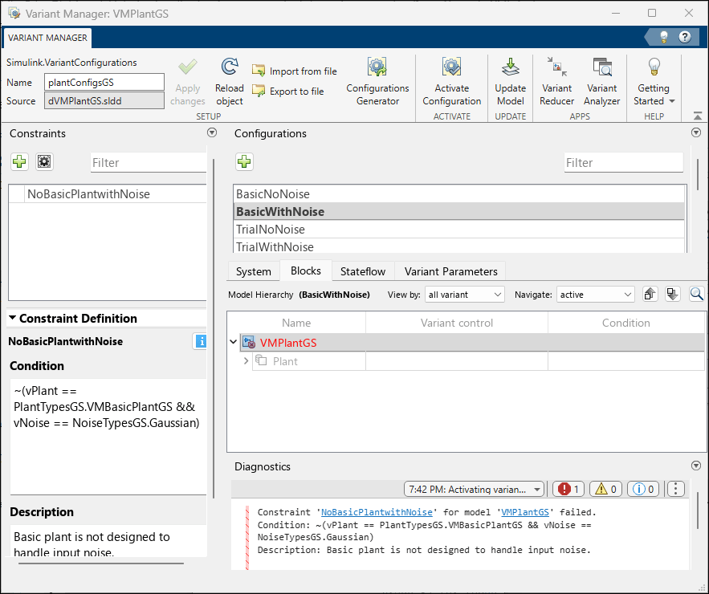Click the question mark help icon
Viewport: 709px width, 594px height.
pyautogui.click(x=685, y=37)
